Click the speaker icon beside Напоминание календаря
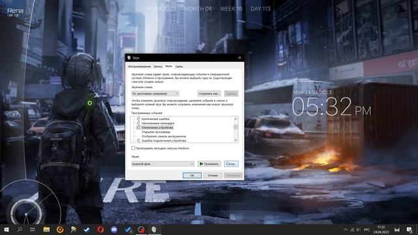Image resolution: width=418 pixels, height=235 pixels. click(138, 123)
